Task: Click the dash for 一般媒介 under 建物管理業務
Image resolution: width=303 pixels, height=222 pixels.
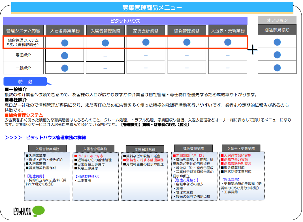Action: (x=187, y=68)
